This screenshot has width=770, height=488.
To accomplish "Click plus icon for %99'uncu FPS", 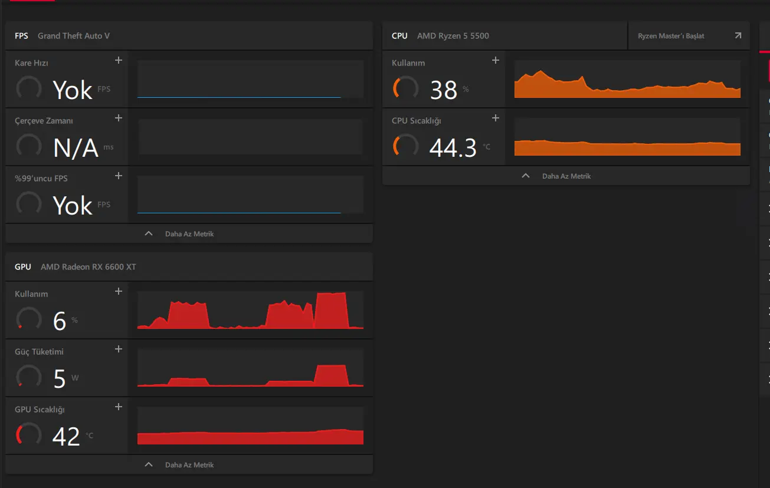I will [x=119, y=176].
